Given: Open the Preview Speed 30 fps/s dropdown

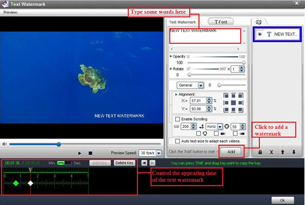Looking at the screenshot, I should (x=159, y=153).
